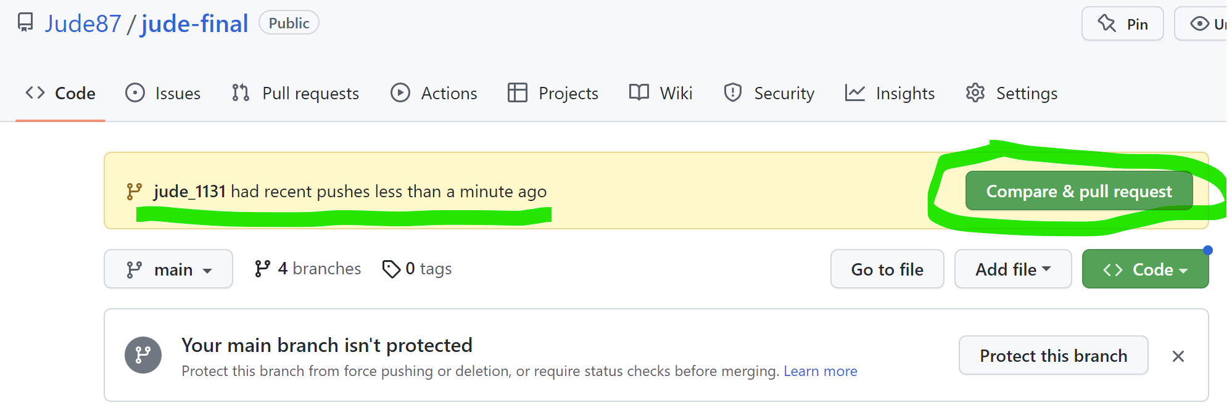The image size is (1232, 413).
Task: Click the Pin button
Action: (1122, 24)
